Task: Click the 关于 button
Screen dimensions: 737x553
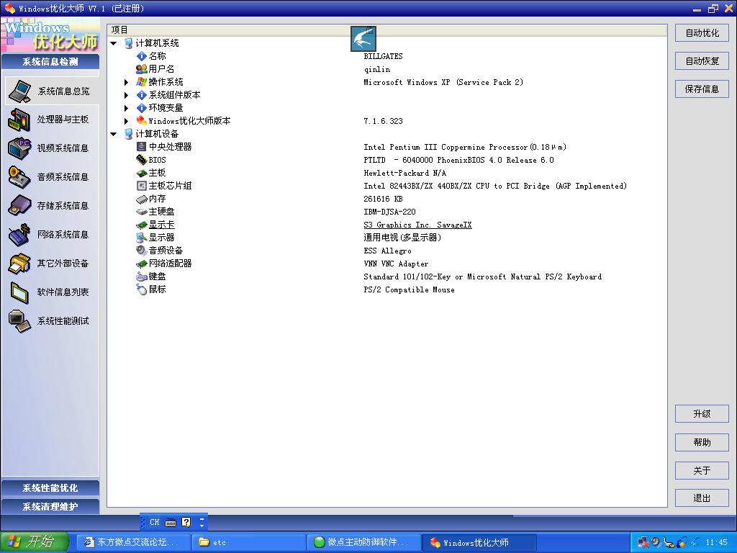Action: tap(702, 470)
